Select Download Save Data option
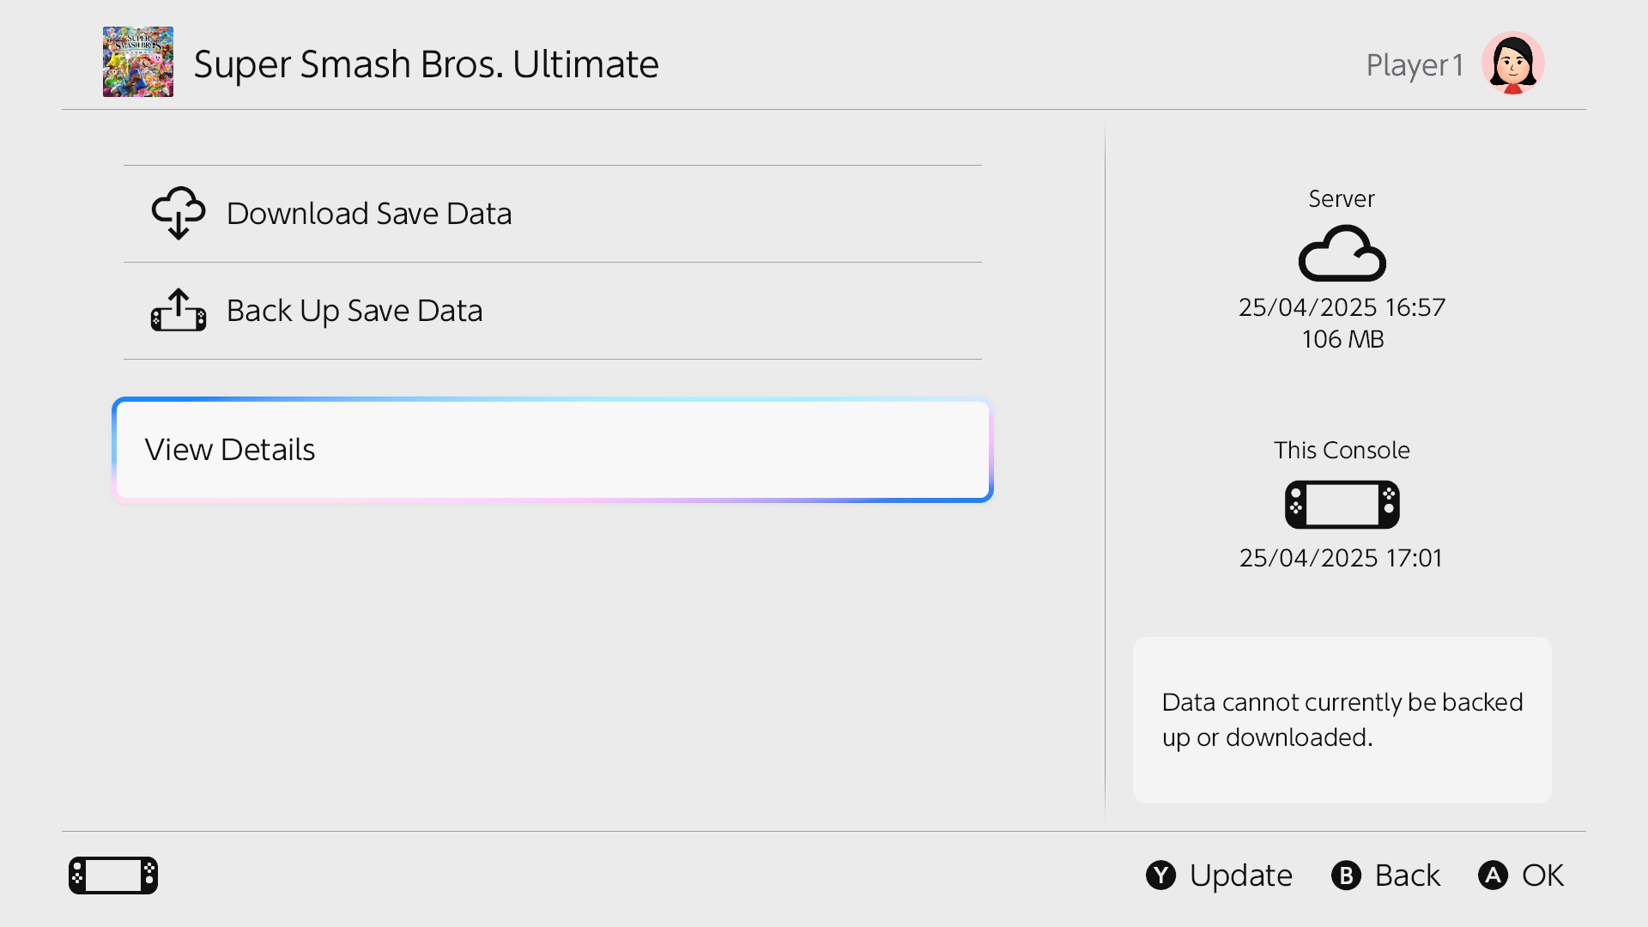This screenshot has height=927, width=1648. coord(369,214)
